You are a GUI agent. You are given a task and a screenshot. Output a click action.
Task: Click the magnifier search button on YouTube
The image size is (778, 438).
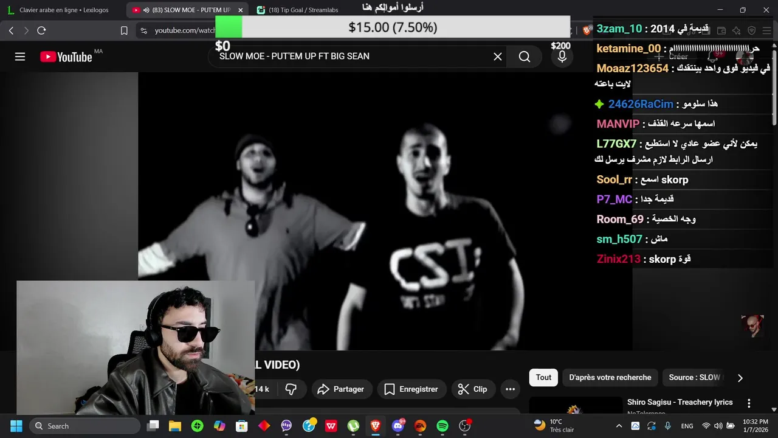pyautogui.click(x=525, y=57)
